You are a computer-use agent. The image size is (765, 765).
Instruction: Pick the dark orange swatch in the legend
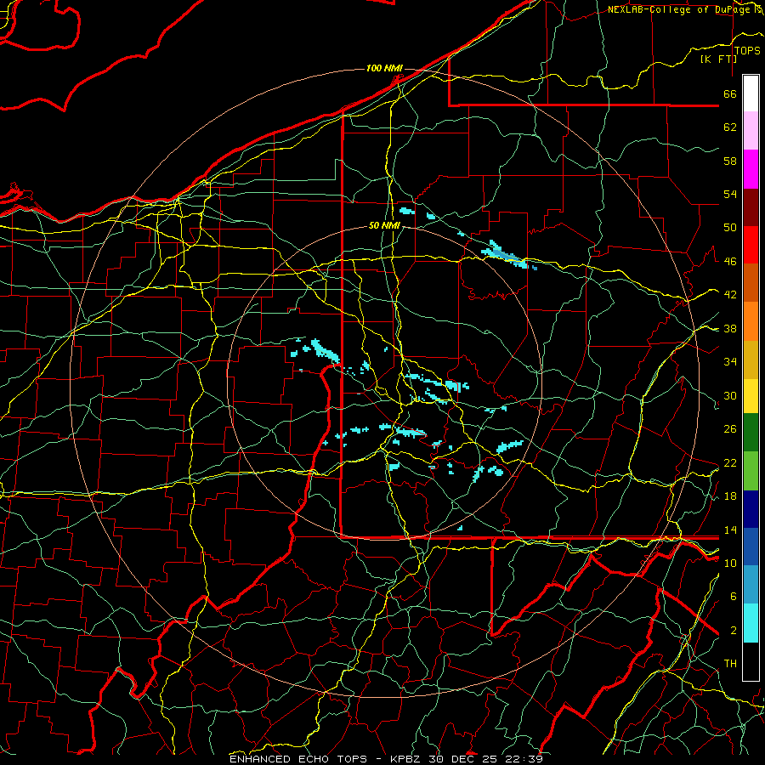pyautogui.click(x=751, y=283)
